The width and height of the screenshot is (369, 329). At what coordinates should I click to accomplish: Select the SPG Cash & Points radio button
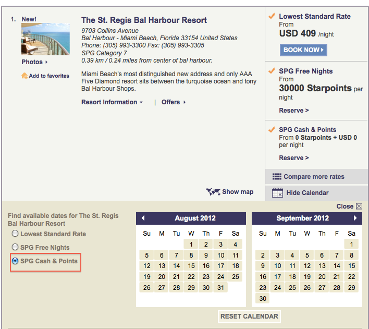[x=15, y=261]
